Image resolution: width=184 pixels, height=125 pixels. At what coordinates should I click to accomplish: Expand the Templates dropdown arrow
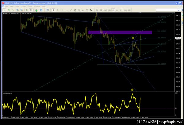click(49, 10)
